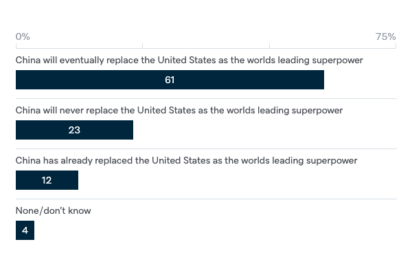412x275 pixels.
Task: Click the bar labeled 23
Action: tap(74, 130)
